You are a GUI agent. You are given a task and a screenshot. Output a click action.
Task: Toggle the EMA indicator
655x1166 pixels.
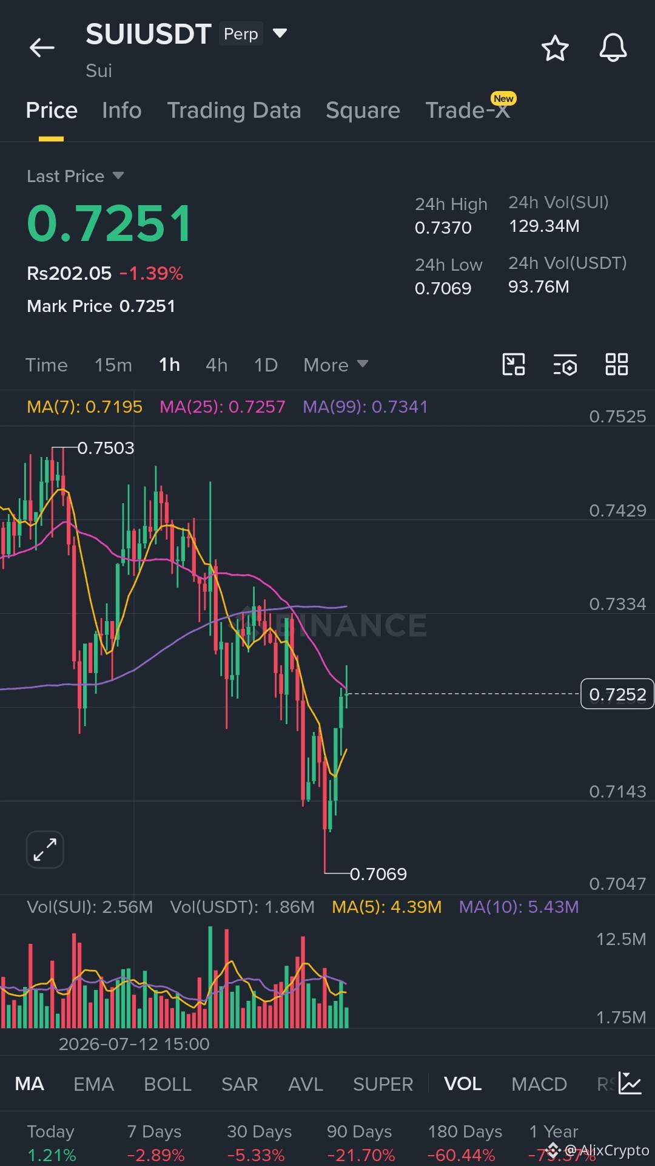[x=94, y=1083]
